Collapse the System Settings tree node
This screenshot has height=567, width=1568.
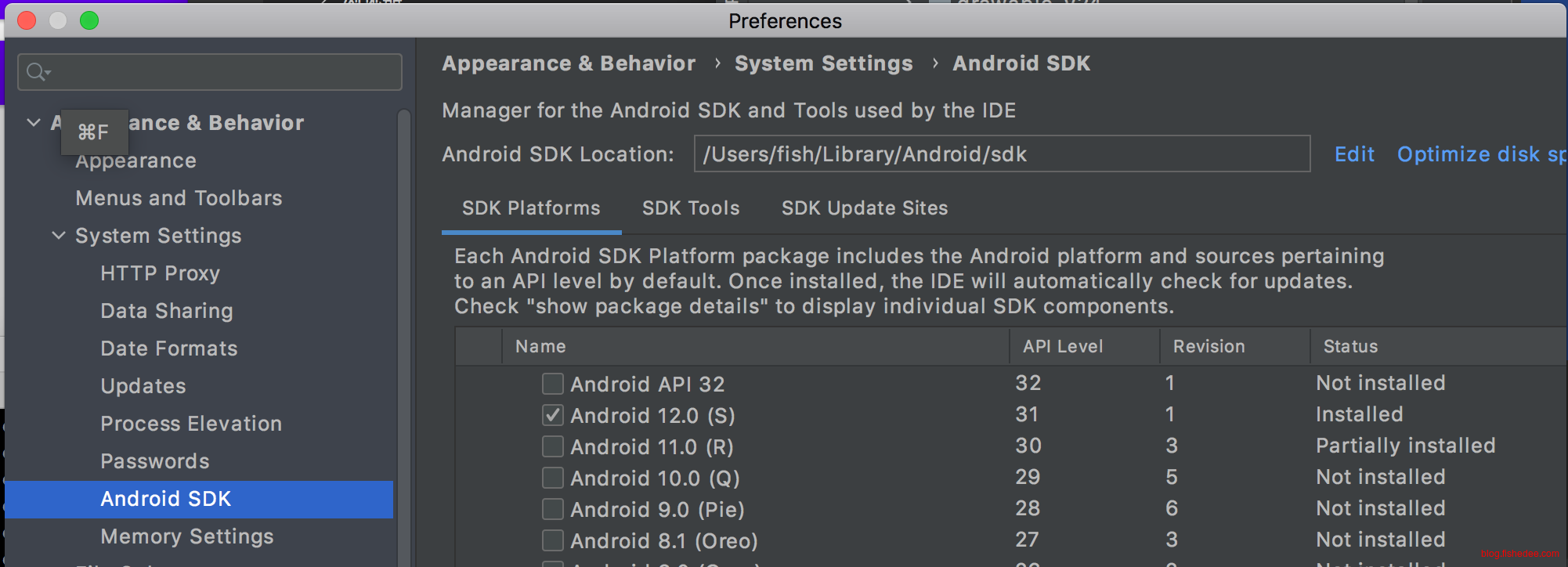pos(59,236)
